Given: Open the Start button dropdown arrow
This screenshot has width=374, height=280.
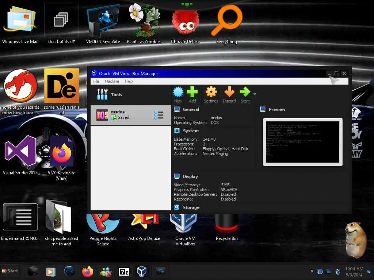Looking at the screenshot, I should tap(255, 94).
